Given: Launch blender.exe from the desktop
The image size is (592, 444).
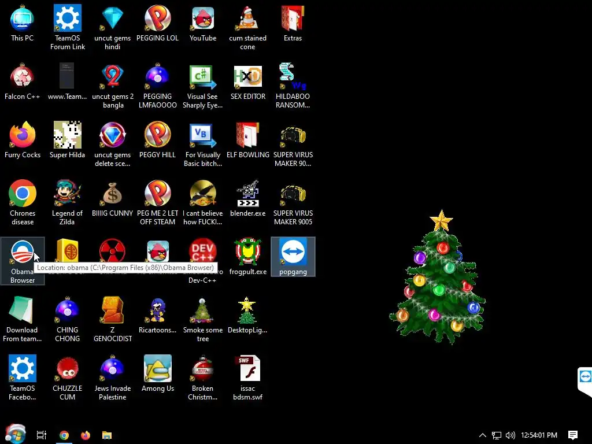Looking at the screenshot, I should 247,199.
